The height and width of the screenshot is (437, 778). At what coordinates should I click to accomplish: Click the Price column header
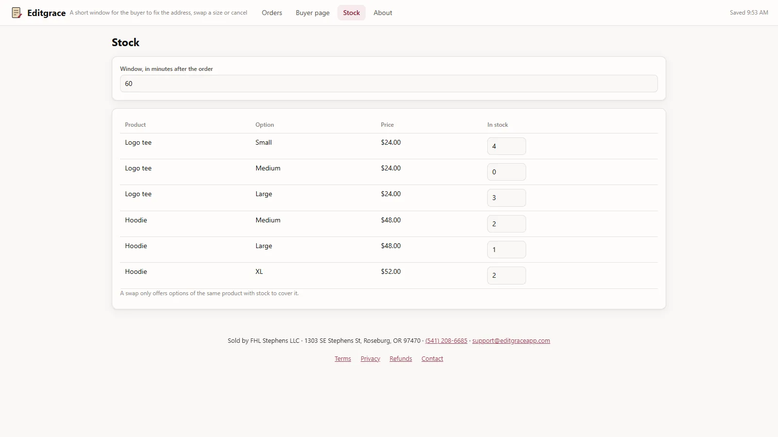coord(387,125)
